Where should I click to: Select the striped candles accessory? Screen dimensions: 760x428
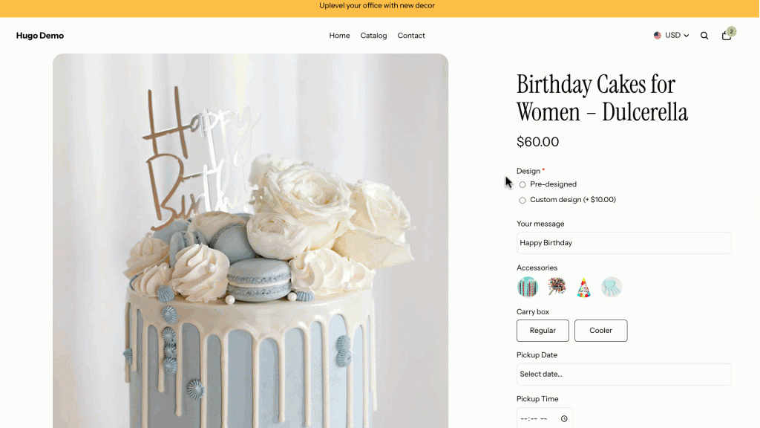528,287
